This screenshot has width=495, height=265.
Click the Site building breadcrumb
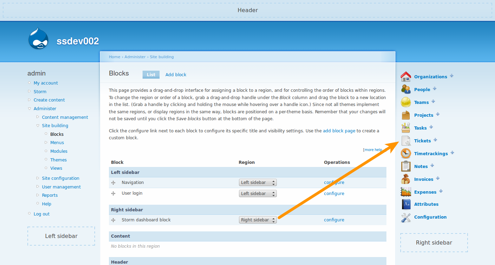coord(162,56)
